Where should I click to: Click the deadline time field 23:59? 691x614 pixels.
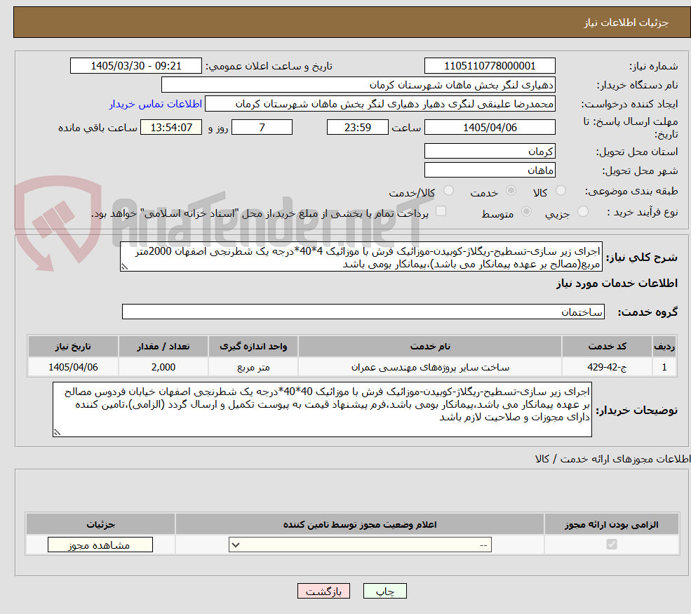pos(357,128)
